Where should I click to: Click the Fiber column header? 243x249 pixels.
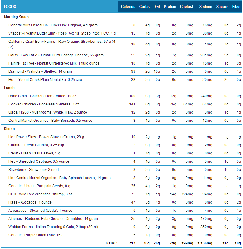click(x=237, y=7)
